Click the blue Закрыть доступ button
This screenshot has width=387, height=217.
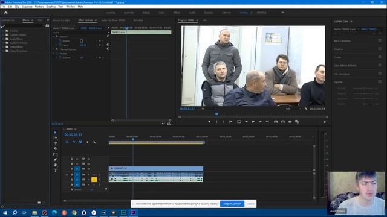tap(232, 204)
